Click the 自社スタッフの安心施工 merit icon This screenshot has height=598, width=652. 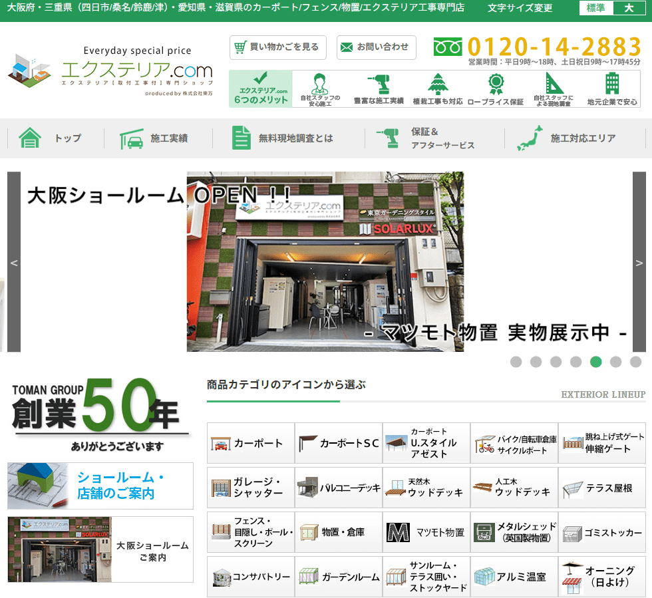click(320, 89)
